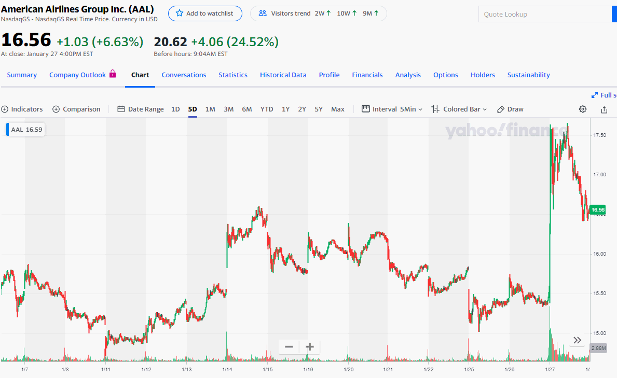Select the 2Y range

click(x=302, y=109)
